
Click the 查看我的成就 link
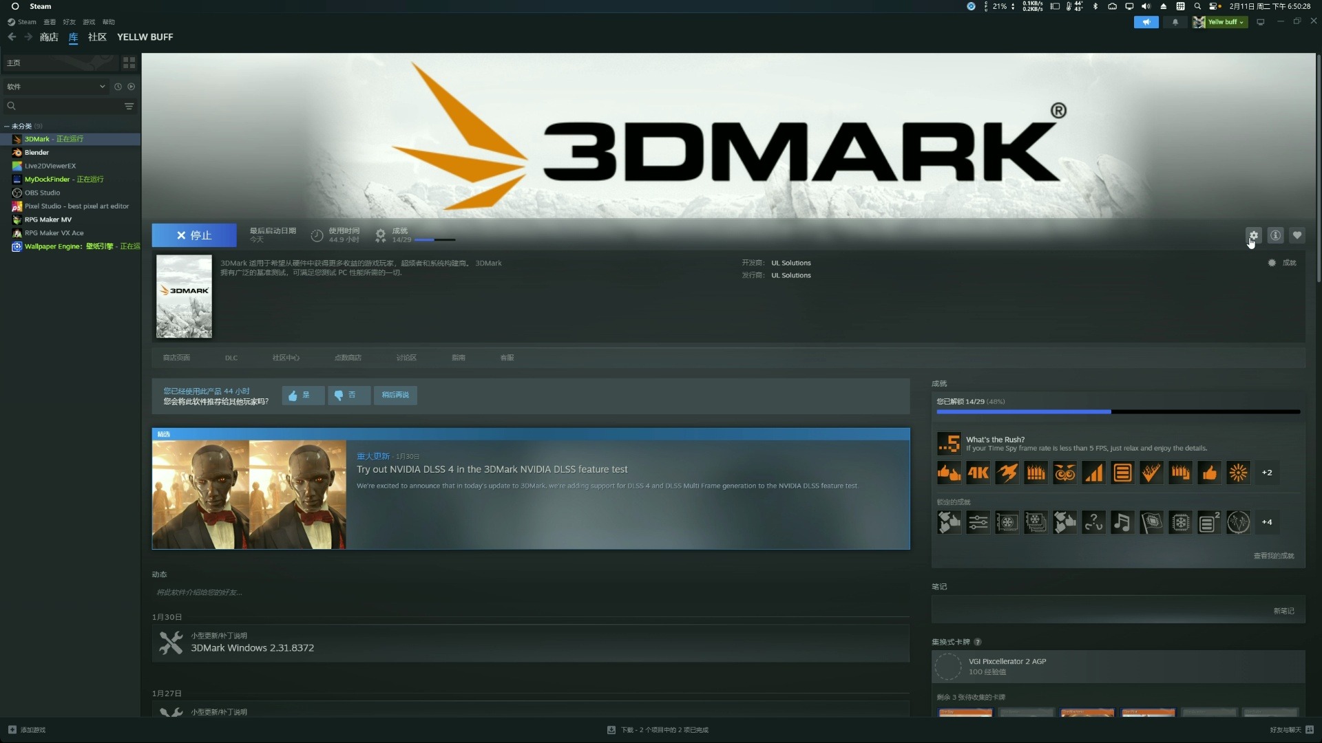tap(1274, 555)
